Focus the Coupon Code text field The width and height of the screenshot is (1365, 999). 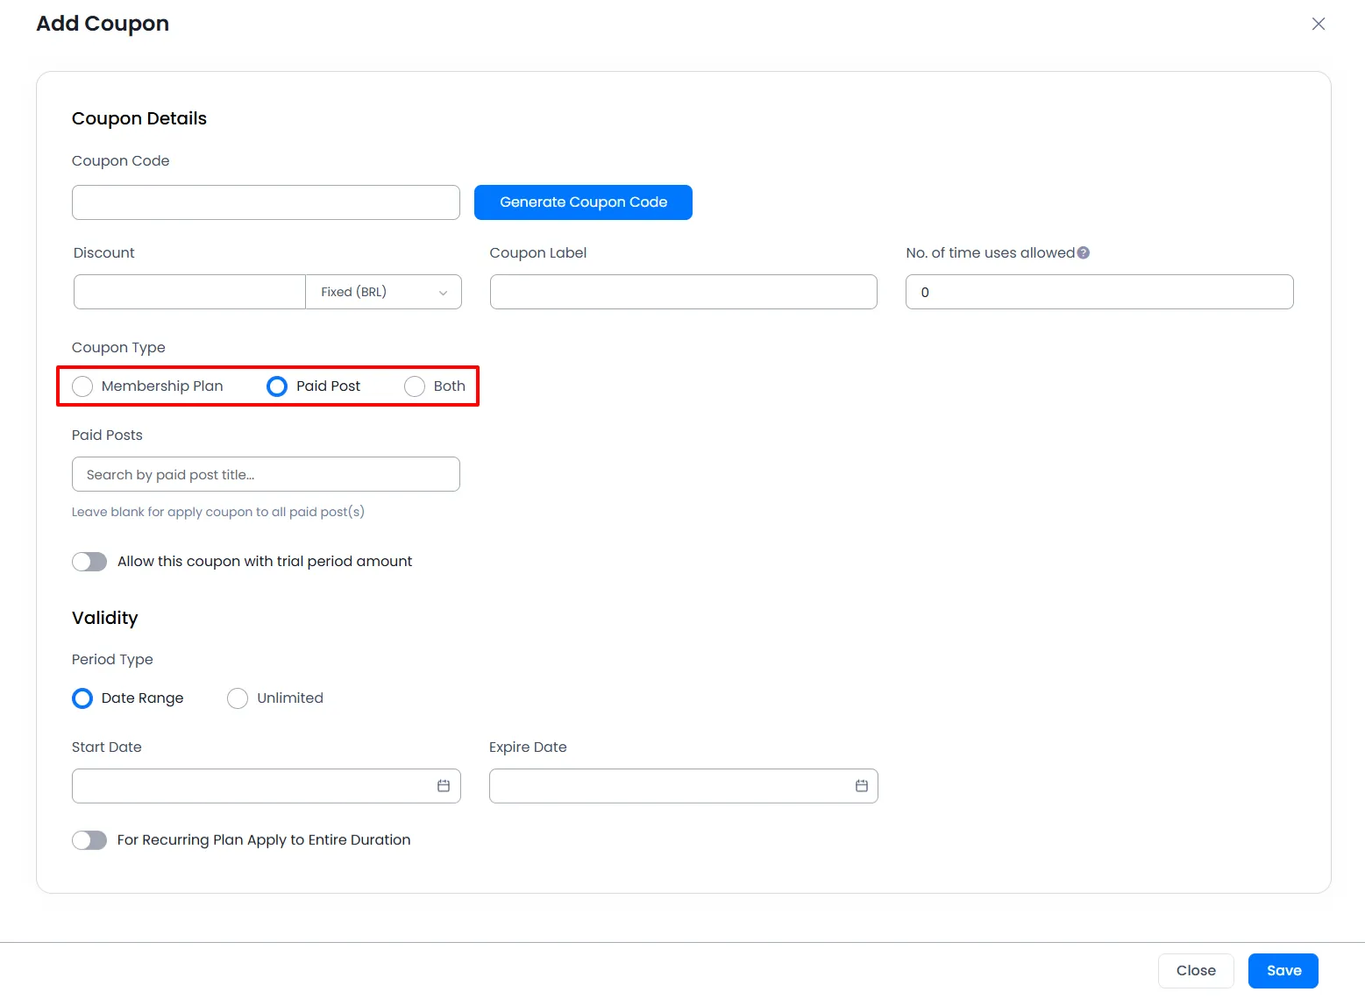(x=266, y=202)
